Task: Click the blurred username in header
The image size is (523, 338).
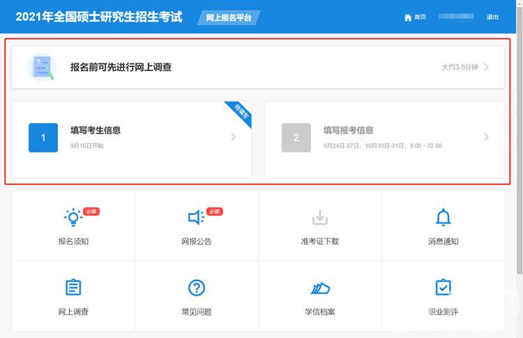Action: [x=456, y=17]
